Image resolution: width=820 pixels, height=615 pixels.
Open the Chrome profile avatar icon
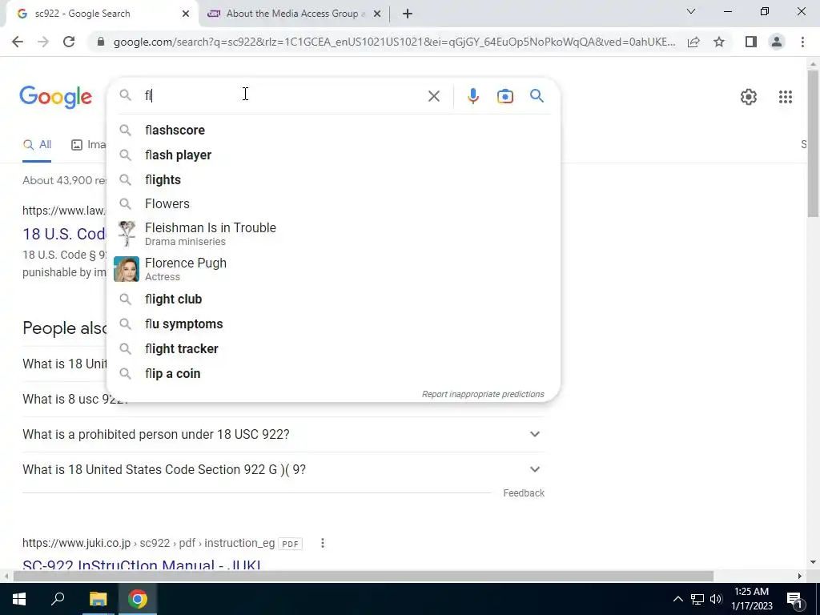[x=777, y=42]
